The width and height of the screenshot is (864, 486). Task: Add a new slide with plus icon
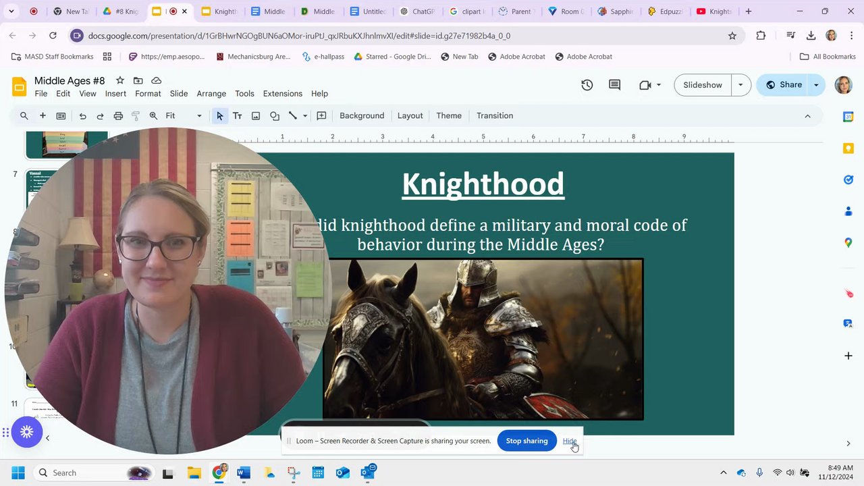click(x=43, y=116)
